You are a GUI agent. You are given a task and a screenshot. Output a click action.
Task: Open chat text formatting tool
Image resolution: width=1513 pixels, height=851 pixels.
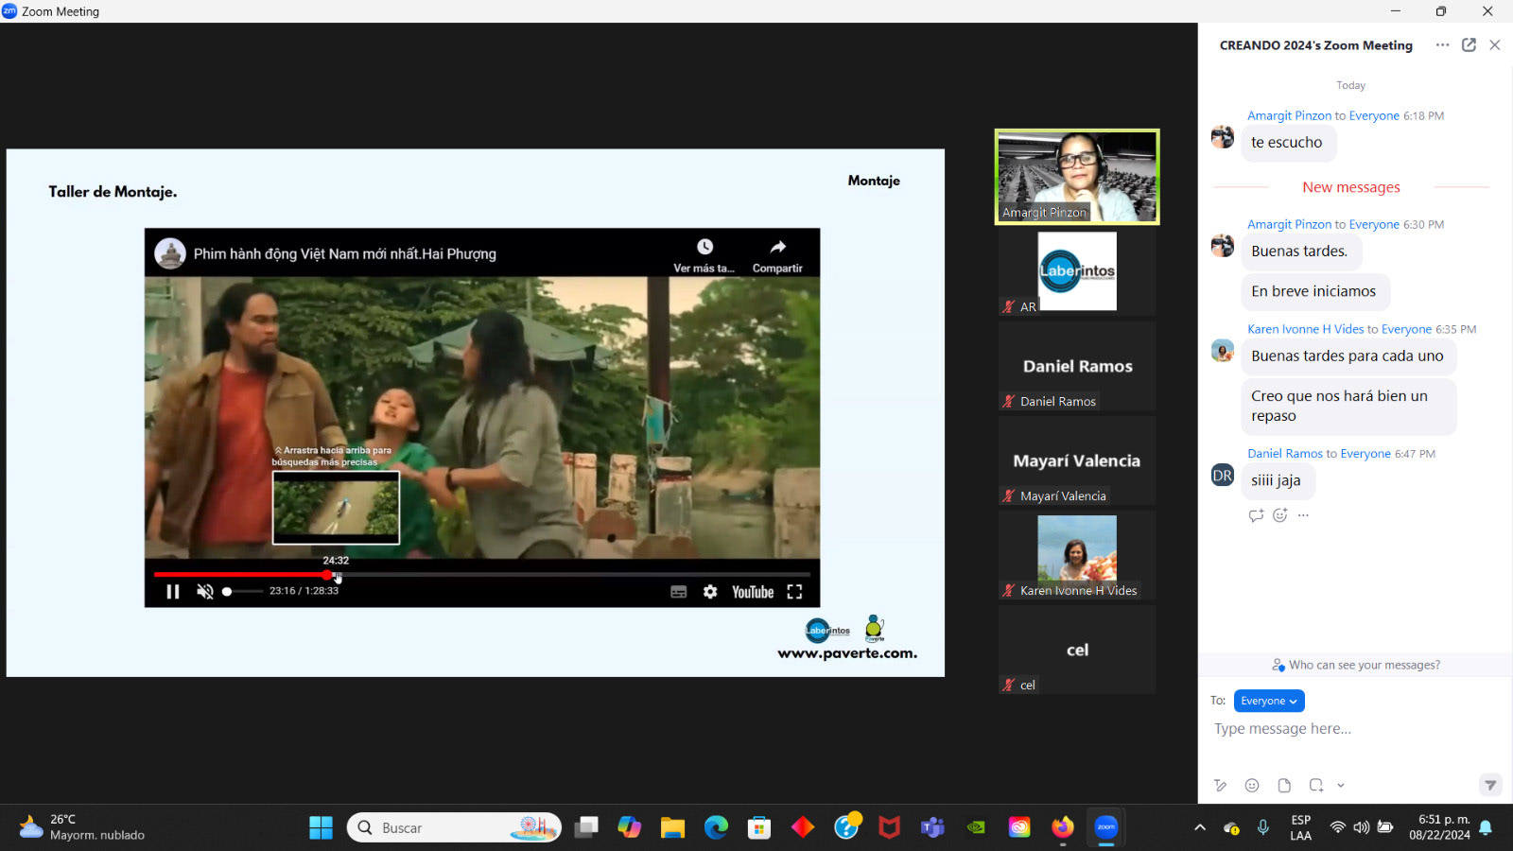tap(1221, 785)
